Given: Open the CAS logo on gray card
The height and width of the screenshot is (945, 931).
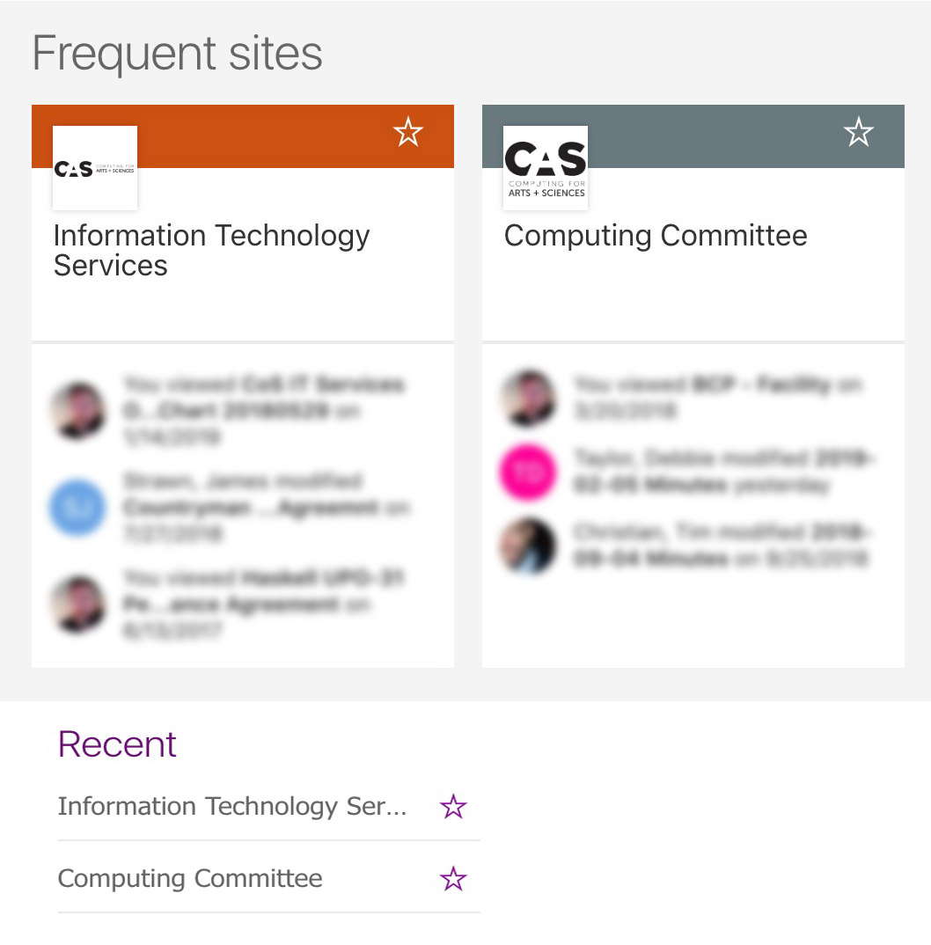Looking at the screenshot, I should pyautogui.click(x=546, y=168).
